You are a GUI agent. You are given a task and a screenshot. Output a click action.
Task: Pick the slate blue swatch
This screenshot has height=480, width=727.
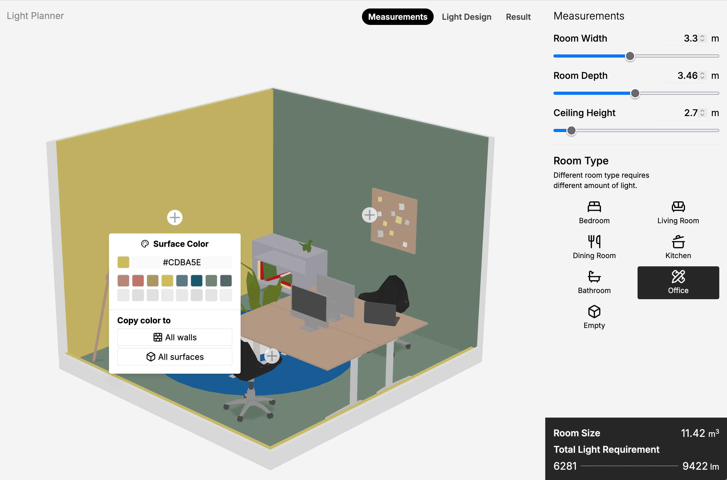click(x=182, y=281)
